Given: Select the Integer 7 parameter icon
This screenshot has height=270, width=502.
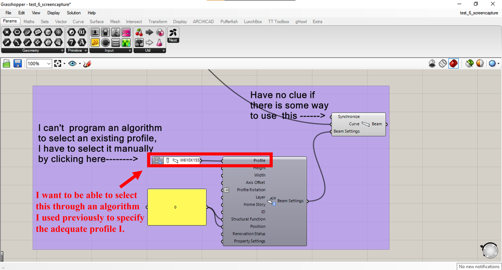Looking at the screenshot, I should coord(72,42).
